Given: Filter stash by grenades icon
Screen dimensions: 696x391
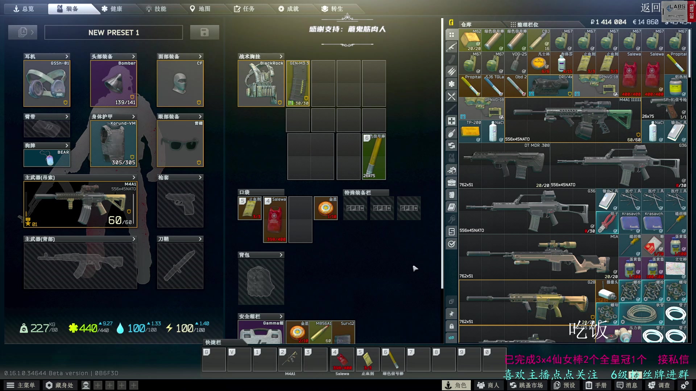Looking at the screenshot, I should [451, 133].
